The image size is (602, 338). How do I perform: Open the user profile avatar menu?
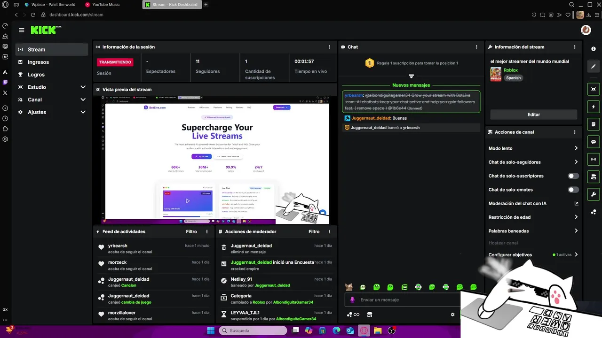coord(586,30)
